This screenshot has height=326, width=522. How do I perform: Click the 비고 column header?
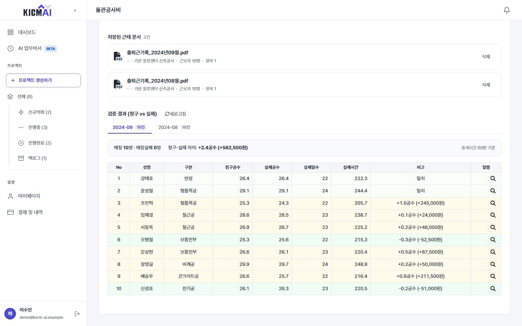pyautogui.click(x=420, y=167)
